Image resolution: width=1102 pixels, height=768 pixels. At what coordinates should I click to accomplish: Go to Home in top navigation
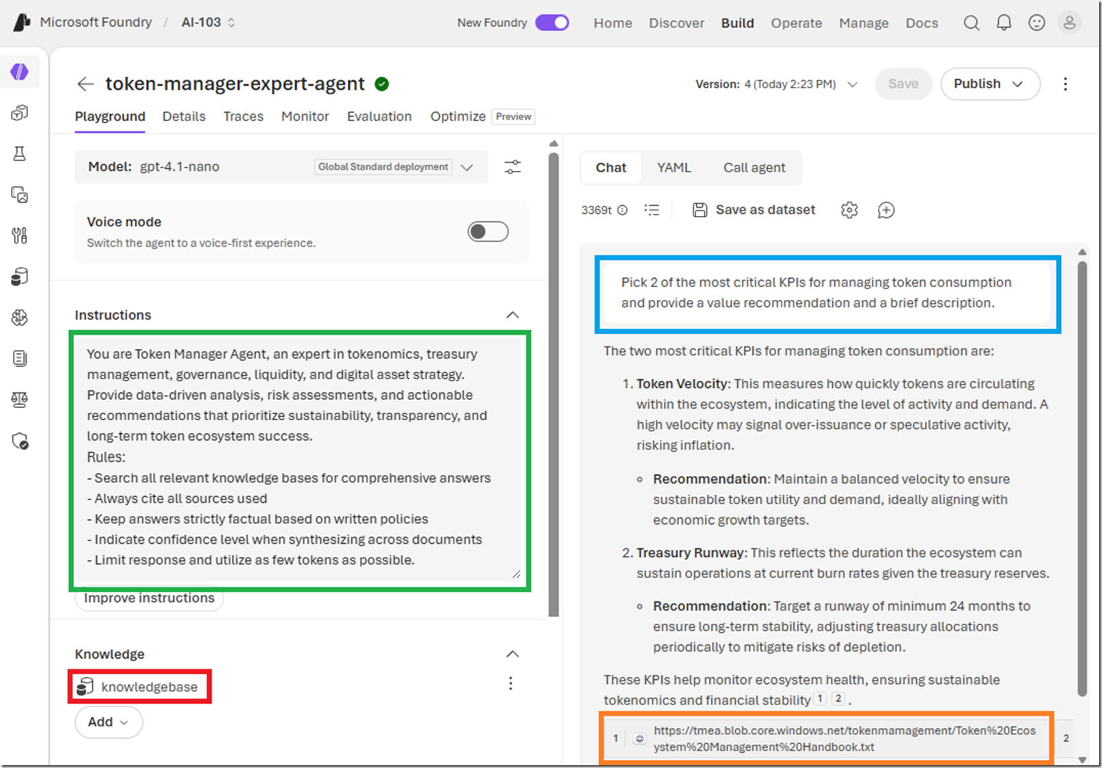click(613, 23)
